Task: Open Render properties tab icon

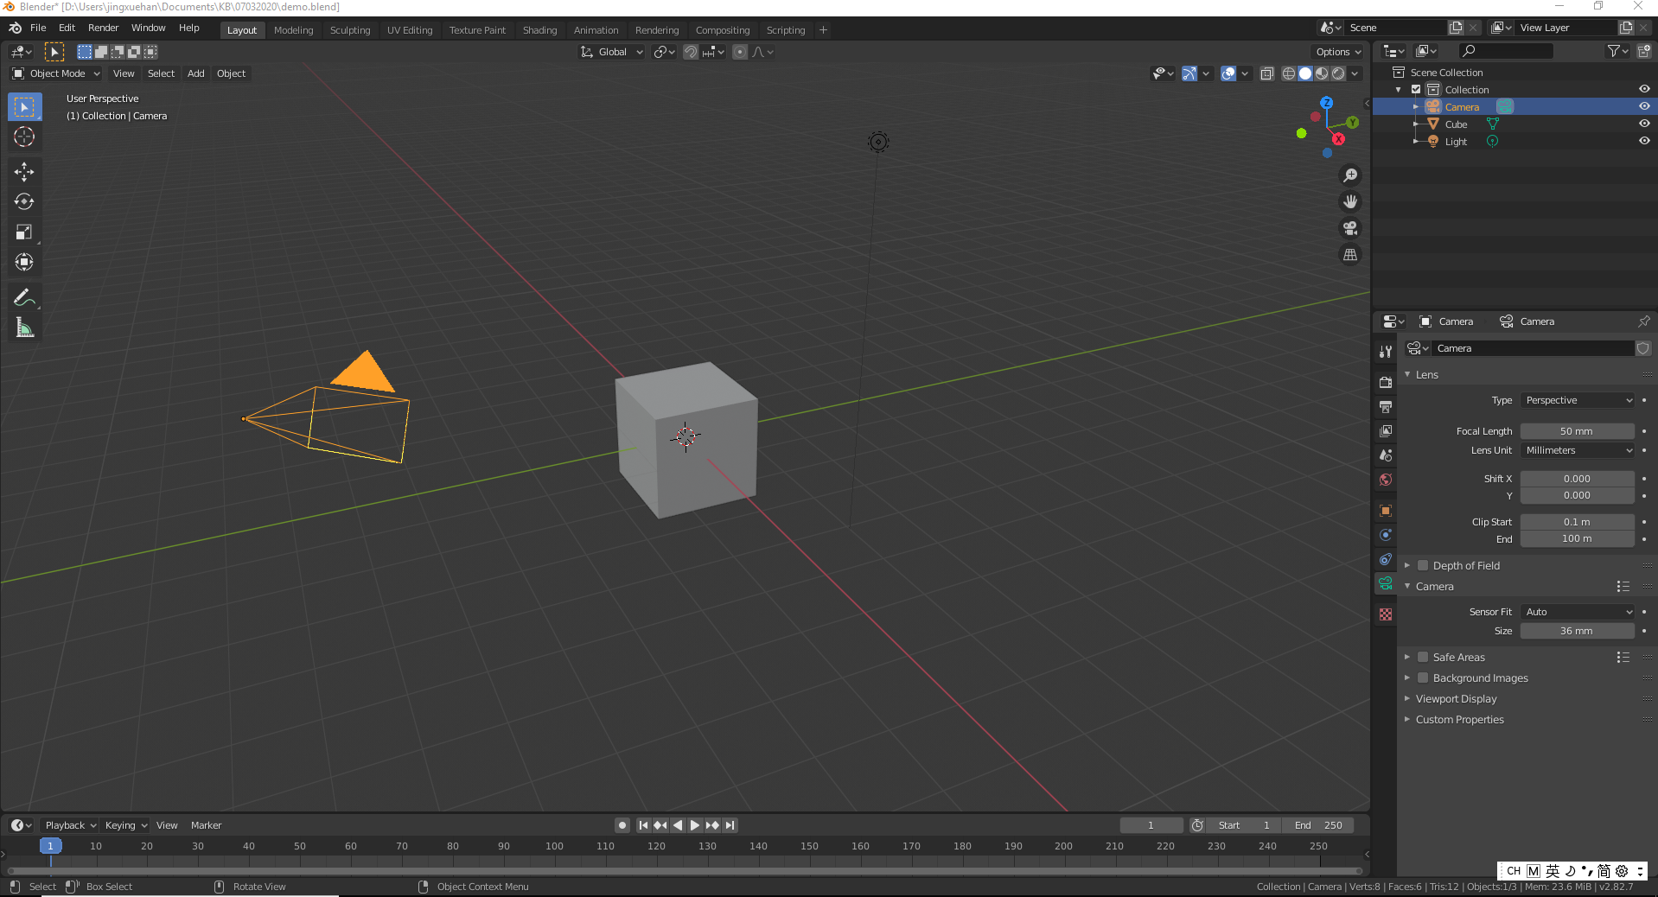Action: pos(1386,382)
